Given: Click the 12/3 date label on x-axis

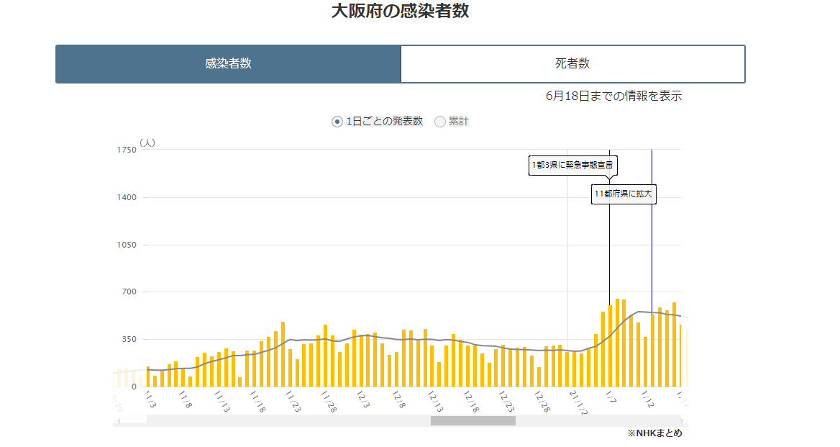Looking at the screenshot, I should tap(364, 399).
